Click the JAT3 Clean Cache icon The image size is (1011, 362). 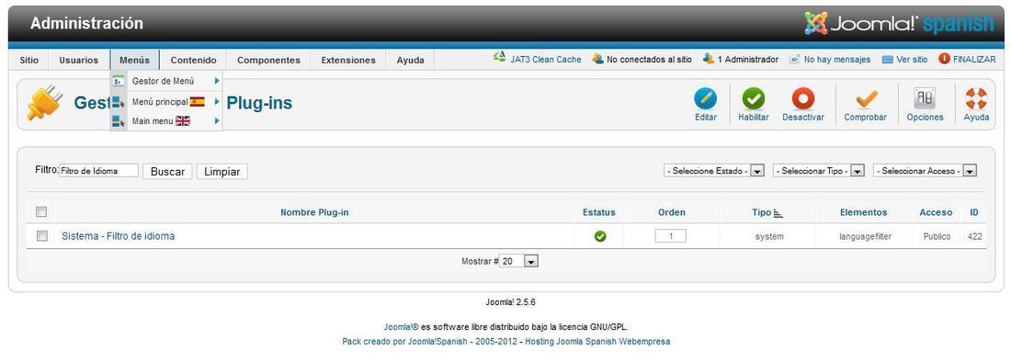500,58
